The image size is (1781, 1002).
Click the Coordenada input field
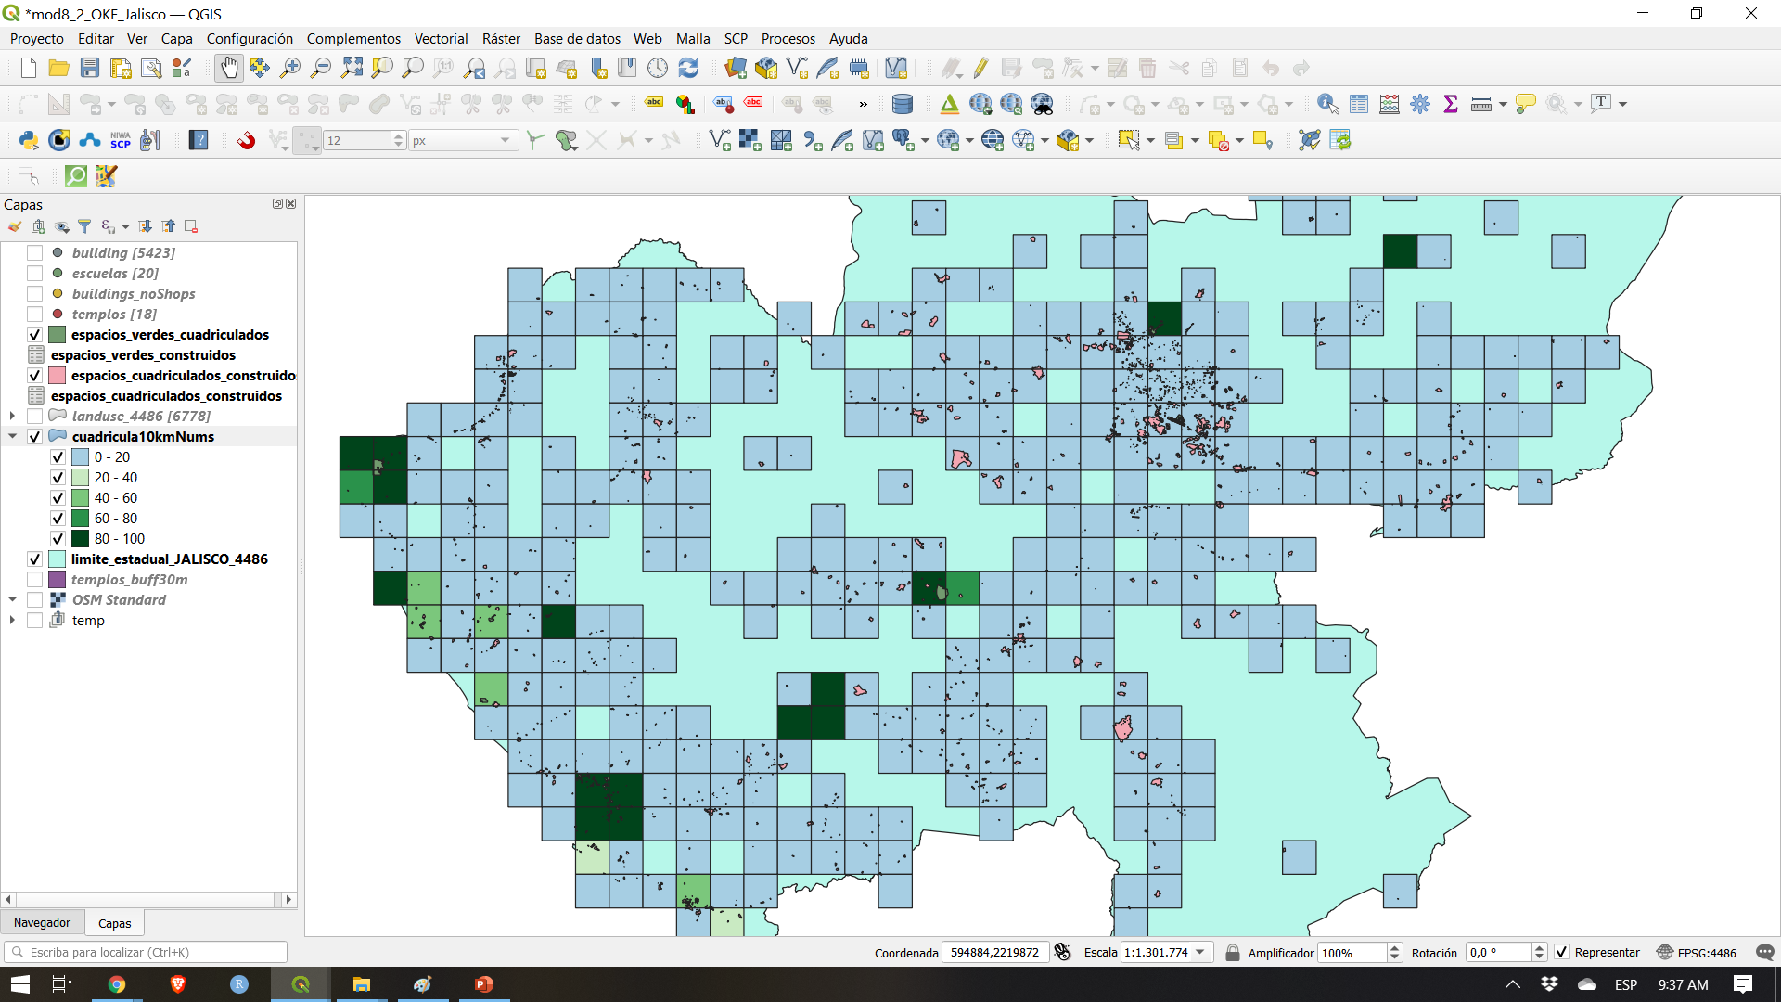[x=995, y=953]
